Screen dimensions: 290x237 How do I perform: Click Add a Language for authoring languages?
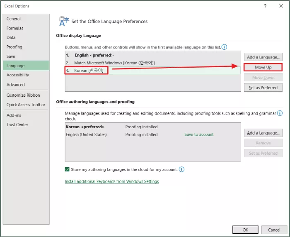pyautogui.click(x=263, y=133)
